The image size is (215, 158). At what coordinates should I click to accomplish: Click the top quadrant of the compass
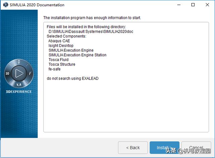[x=19, y=62]
